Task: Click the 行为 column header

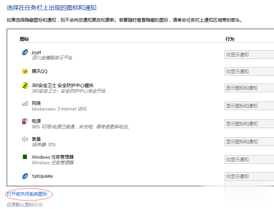Action: coord(230,39)
